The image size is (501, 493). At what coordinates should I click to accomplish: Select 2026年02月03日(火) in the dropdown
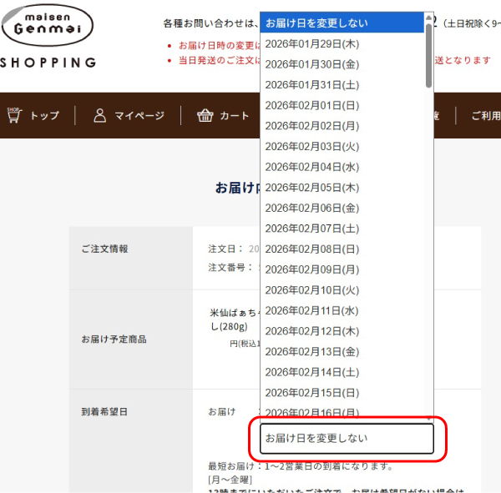click(342, 146)
